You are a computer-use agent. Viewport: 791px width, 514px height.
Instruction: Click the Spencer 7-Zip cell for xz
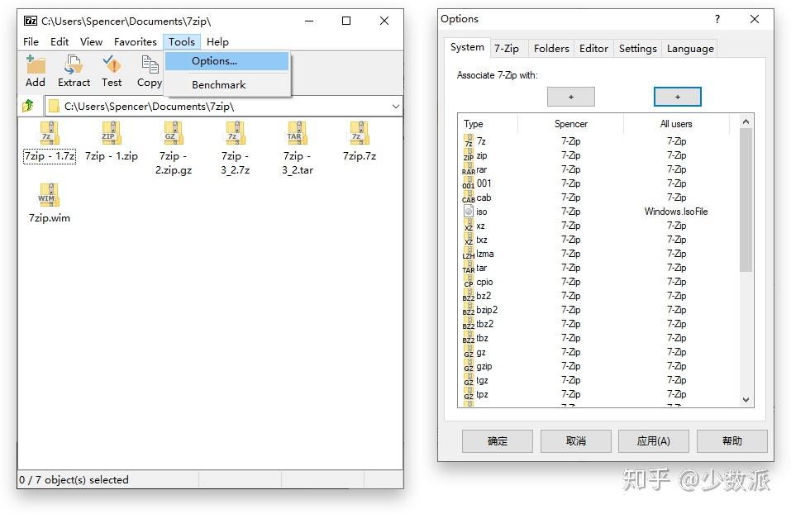coord(571,226)
